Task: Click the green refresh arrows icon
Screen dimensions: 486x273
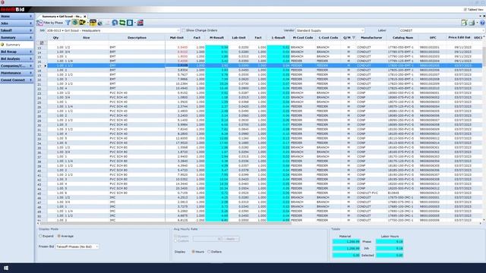Action: 122,23
